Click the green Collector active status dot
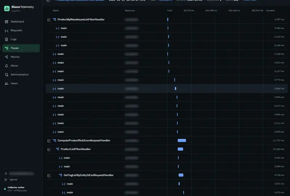290x196 pixels. point(5,189)
